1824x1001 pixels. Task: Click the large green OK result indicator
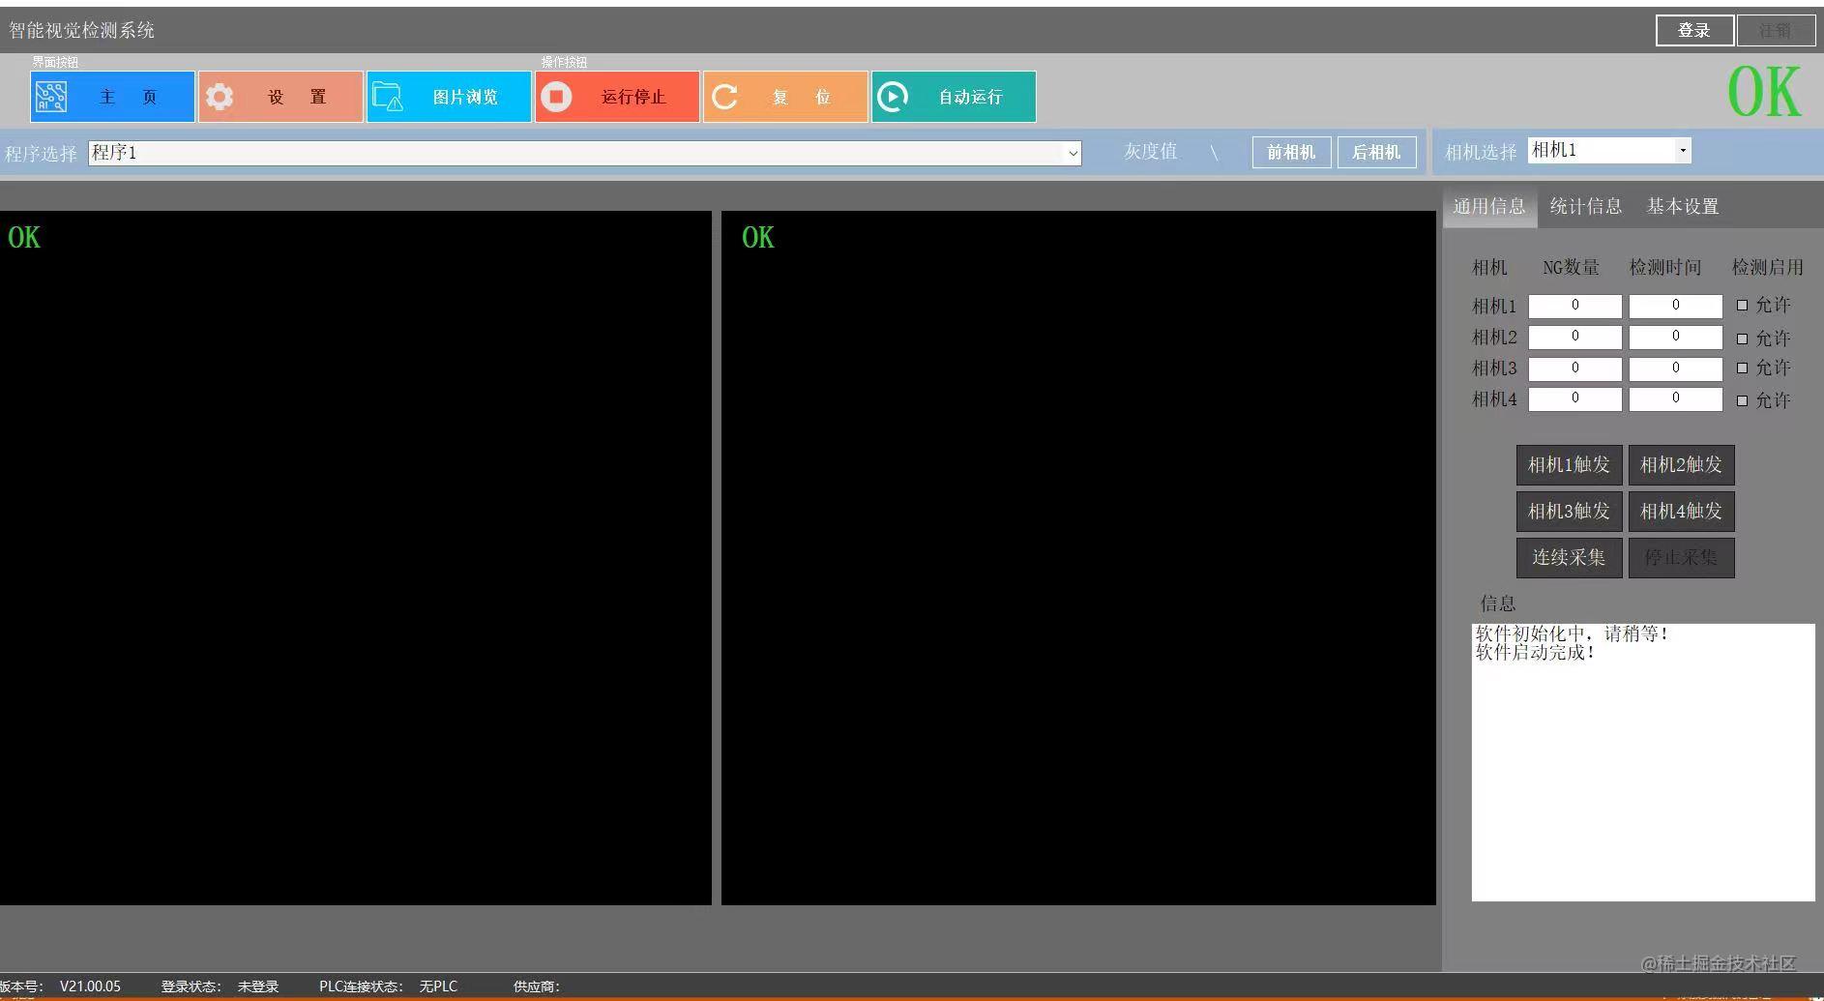click(1764, 93)
